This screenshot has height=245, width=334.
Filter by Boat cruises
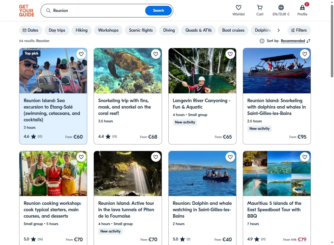(x=233, y=30)
